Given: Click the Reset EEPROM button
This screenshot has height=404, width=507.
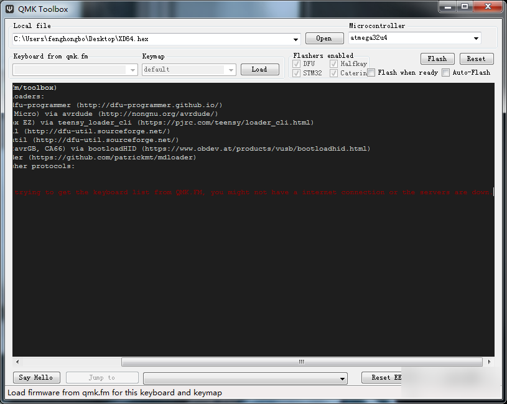Looking at the screenshot, I should pyautogui.click(x=381, y=377).
